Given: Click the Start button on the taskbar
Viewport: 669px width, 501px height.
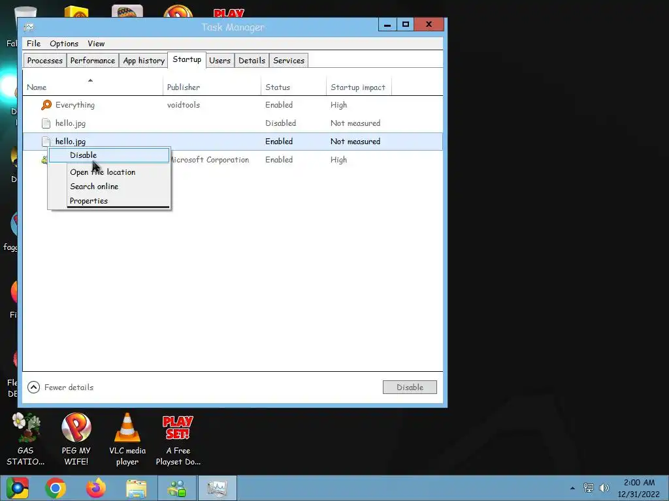Looking at the screenshot, I should tap(18, 488).
